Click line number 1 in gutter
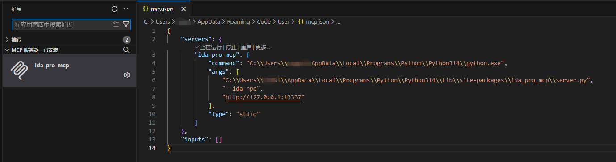Image resolution: width=616 pixels, height=162 pixels. 154,31
